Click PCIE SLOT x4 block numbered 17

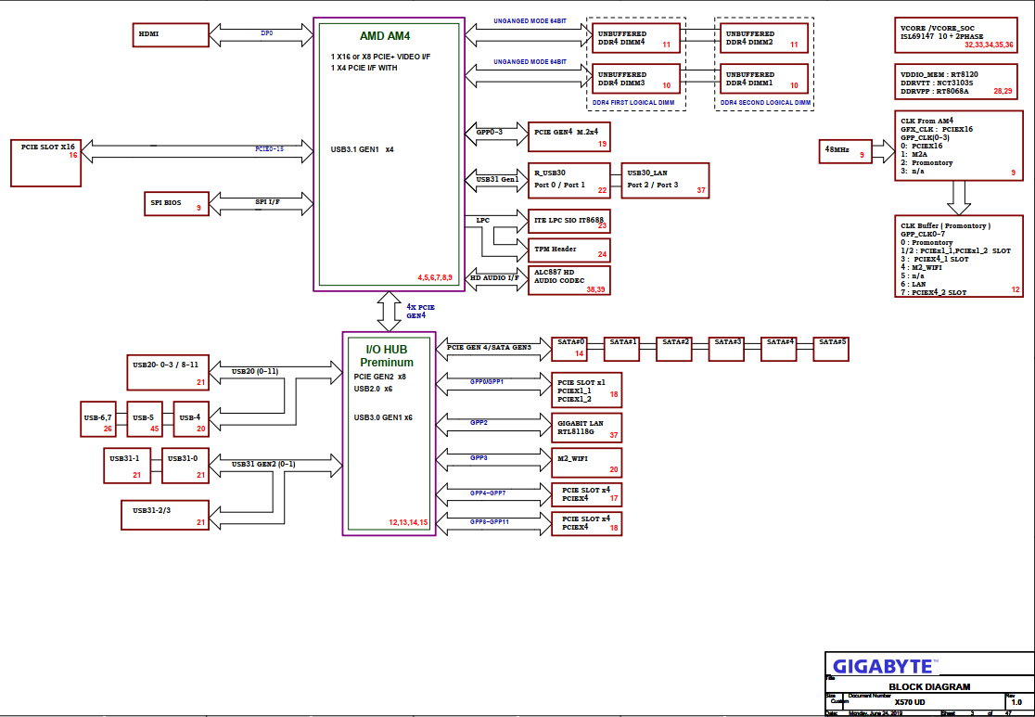(586, 494)
